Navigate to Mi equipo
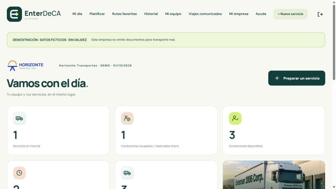 (173, 14)
